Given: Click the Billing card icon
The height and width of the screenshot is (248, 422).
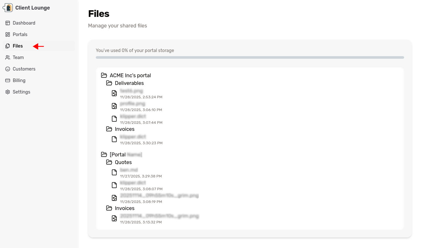Looking at the screenshot, I should [7, 80].
